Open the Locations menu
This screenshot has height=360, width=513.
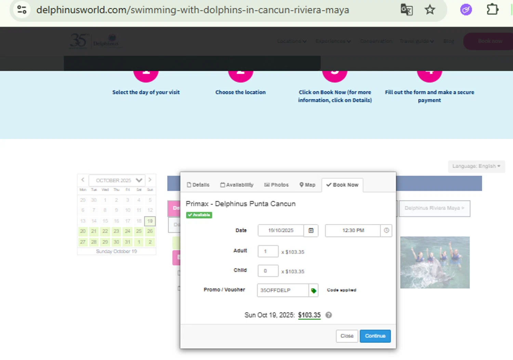pos(292,41)
